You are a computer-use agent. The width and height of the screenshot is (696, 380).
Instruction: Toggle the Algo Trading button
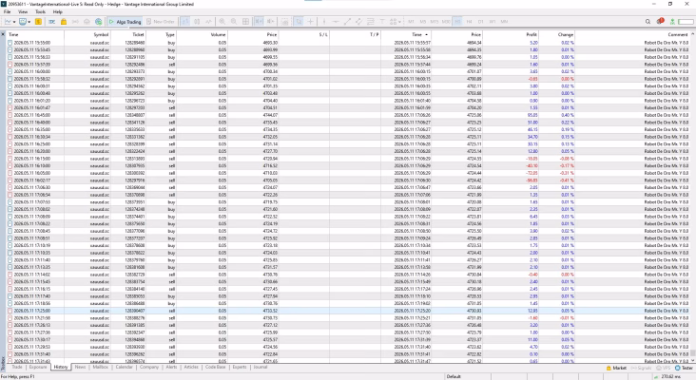click(x=125, y=21)
